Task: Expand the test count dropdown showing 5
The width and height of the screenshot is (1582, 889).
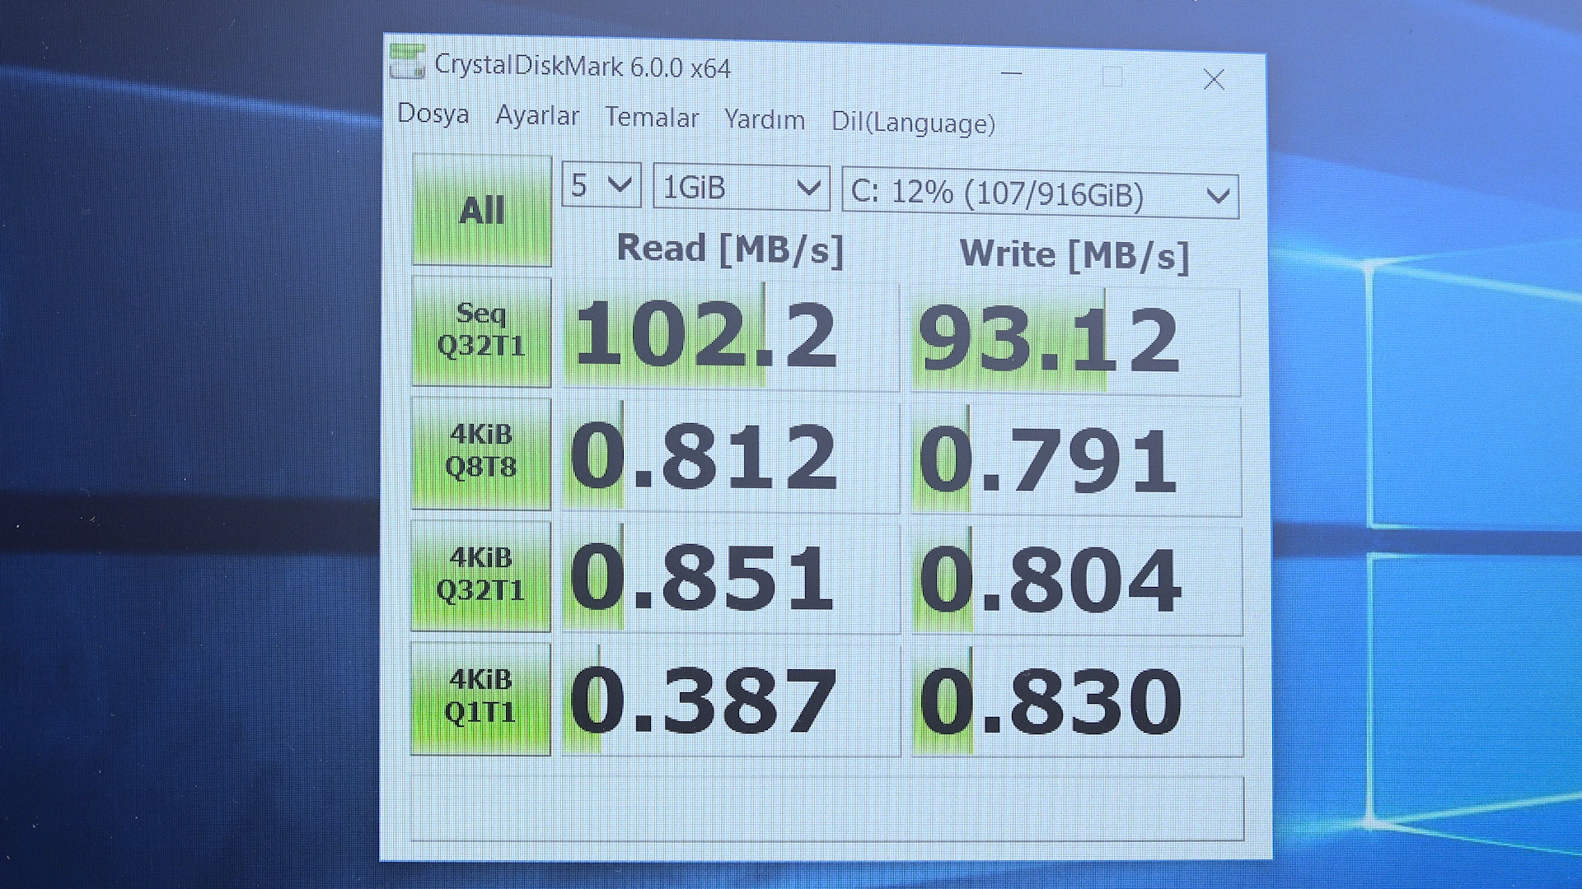Action: click(x=601, y=185)
